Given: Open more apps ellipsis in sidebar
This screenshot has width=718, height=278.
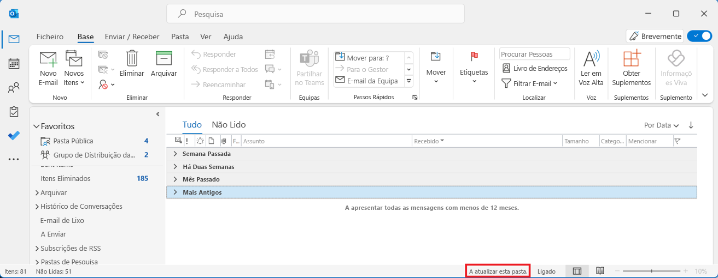Looking at the screenshot, I should pos(14,159).
